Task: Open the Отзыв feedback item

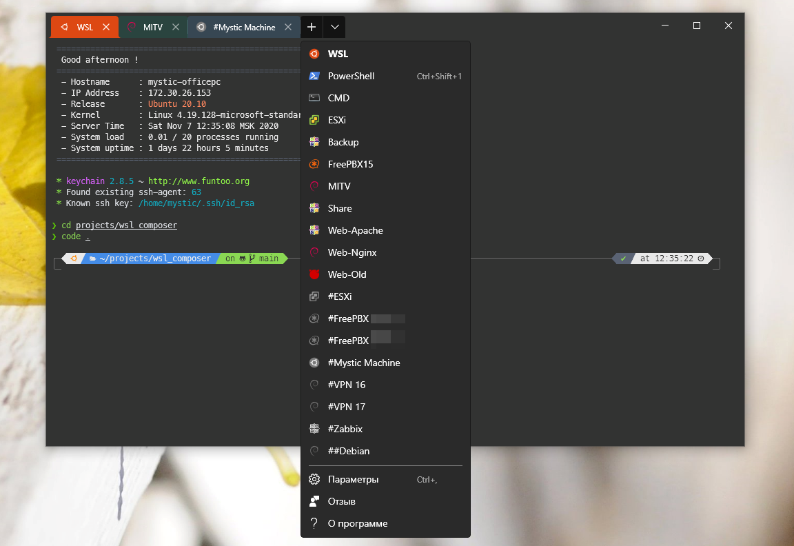Action: click(385, 501)
